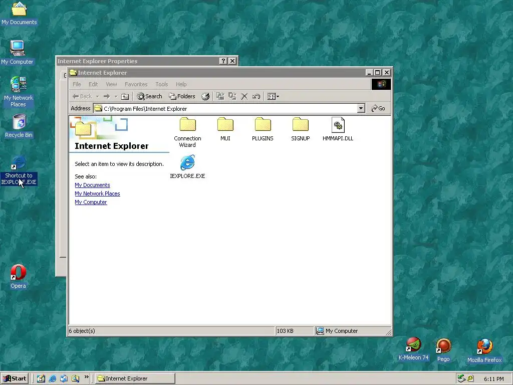Viewport: 513px width, 385px height.
Task: Open the Forward history dropdown arrow
Action: click(x=116, y=96)
